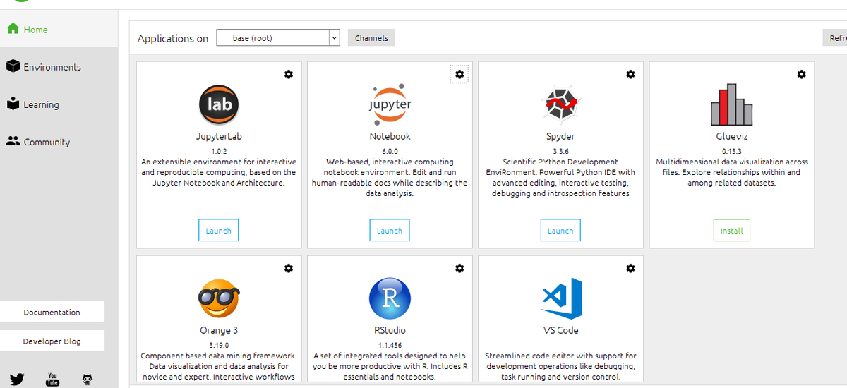Click the JupyterLab title text
The height and width of the screenshot is (388, 847).
click(x=219, y=136)
